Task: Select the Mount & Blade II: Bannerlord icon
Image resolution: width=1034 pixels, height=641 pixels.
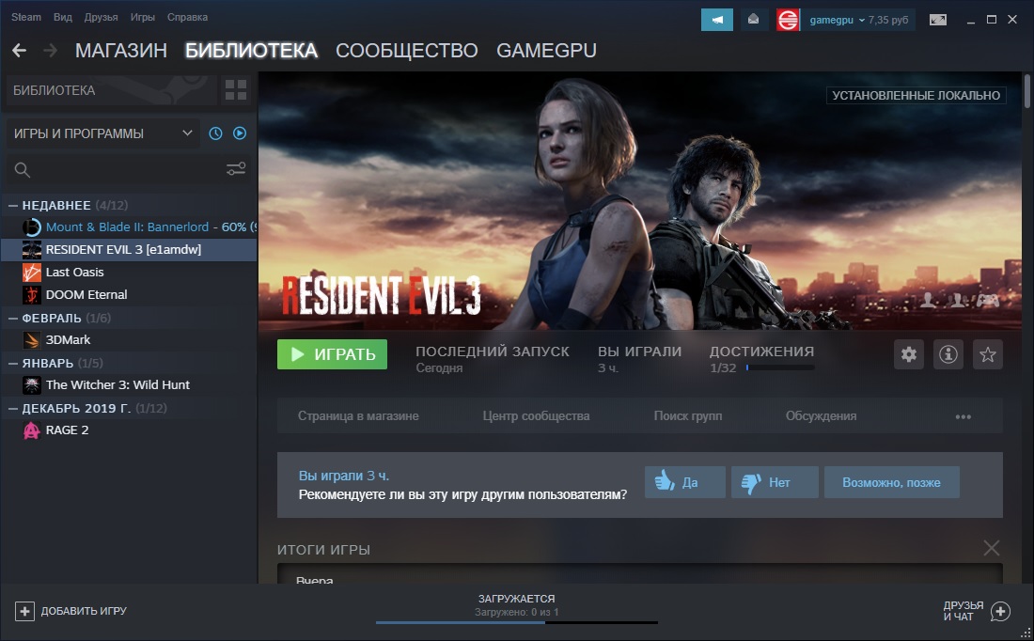Action: click(32, 227)
